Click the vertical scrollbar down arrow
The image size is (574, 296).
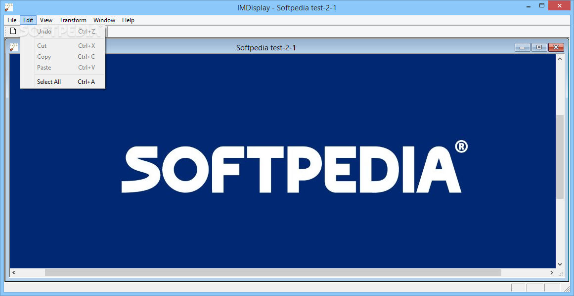tap(560, 264)
